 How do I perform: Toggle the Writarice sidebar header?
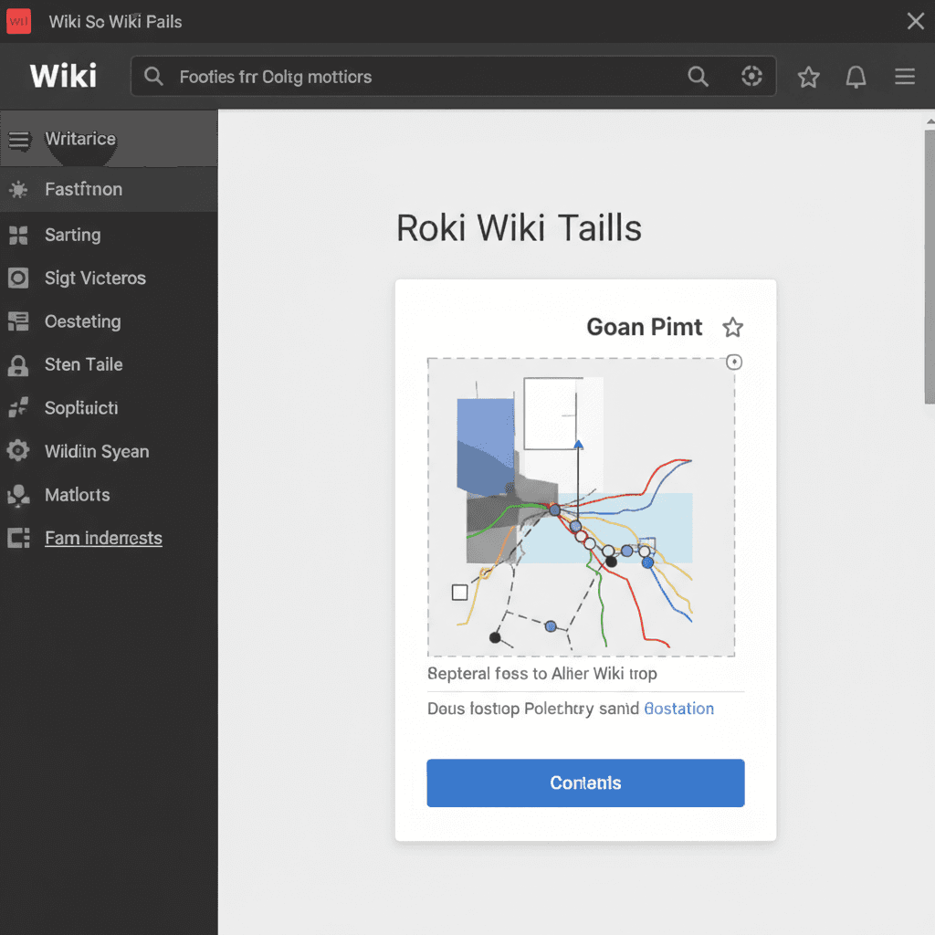click(18, 140)
